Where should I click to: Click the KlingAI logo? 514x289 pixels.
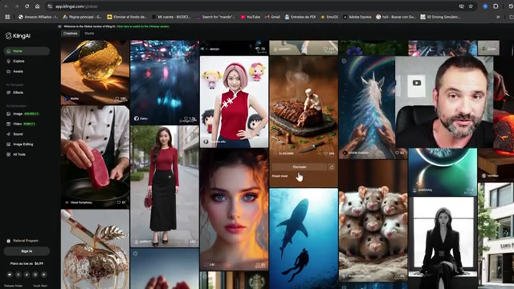(18, 36)
